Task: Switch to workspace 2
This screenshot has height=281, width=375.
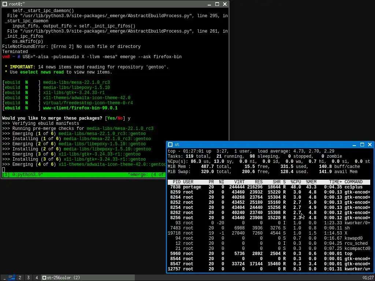Action: coord(20,278)
